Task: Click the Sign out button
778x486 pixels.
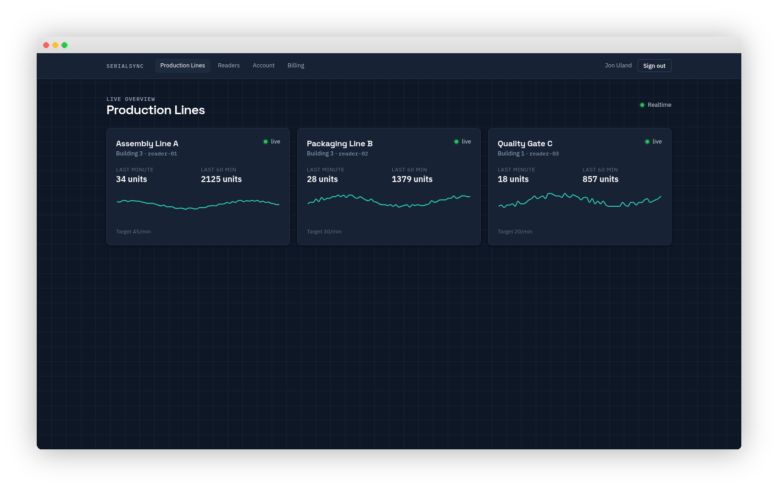Action: click(654, 66)
